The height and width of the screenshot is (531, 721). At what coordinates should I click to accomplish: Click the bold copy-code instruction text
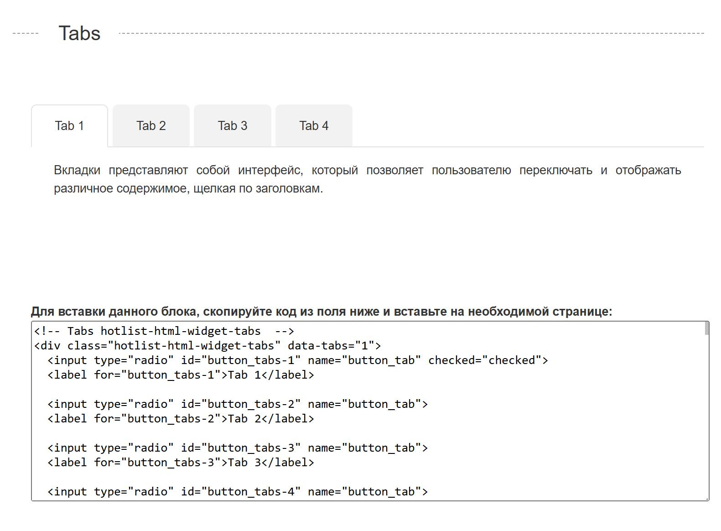(x=322, y=312)
